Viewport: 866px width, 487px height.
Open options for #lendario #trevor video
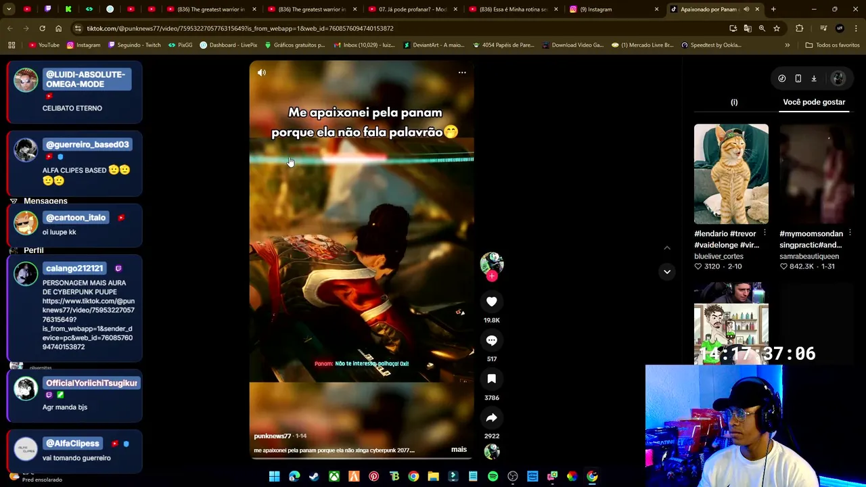[x=765, y=233]
